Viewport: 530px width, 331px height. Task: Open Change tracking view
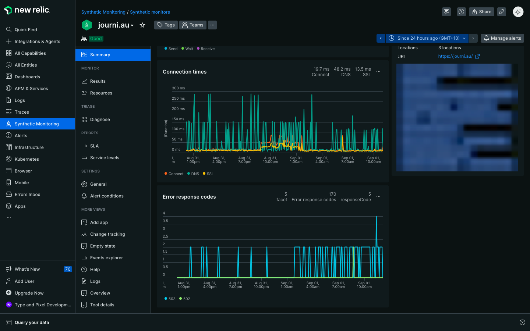click(113, 234)
